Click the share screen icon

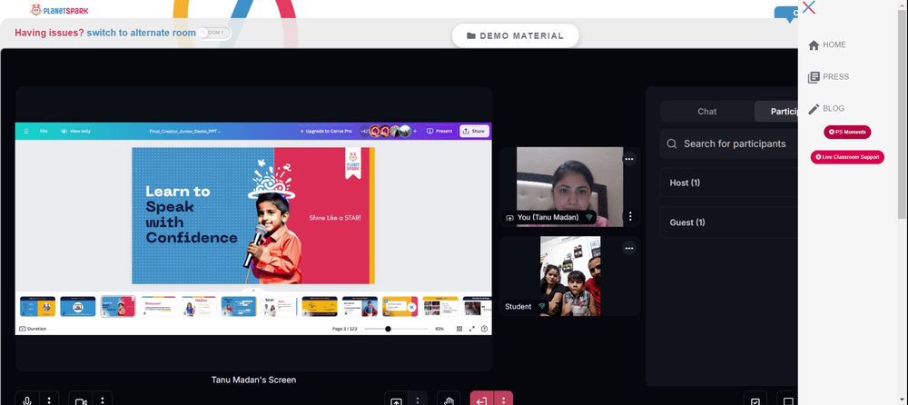click(396, 400)
